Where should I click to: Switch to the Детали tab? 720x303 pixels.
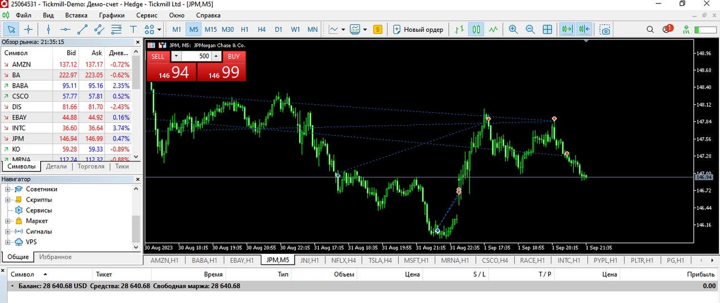[56, 166]
